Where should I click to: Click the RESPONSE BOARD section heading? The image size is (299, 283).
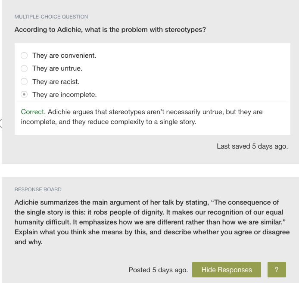38,190
